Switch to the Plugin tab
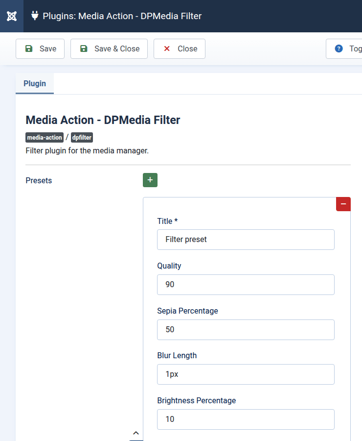Screen dimensions: 362x441 point(35,83)
